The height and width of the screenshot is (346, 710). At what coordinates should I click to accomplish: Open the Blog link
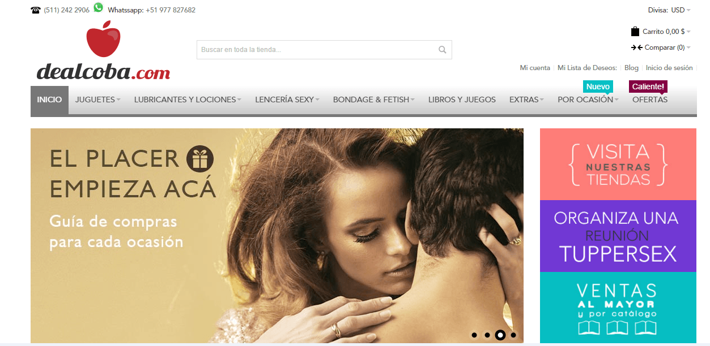(631, 68)
